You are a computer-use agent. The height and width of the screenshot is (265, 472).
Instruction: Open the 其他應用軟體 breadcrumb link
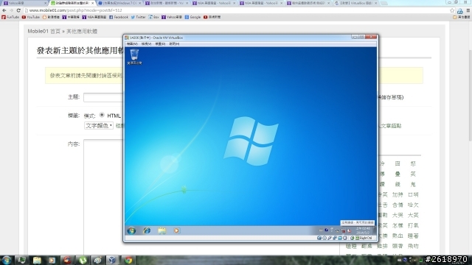point(82,31)
